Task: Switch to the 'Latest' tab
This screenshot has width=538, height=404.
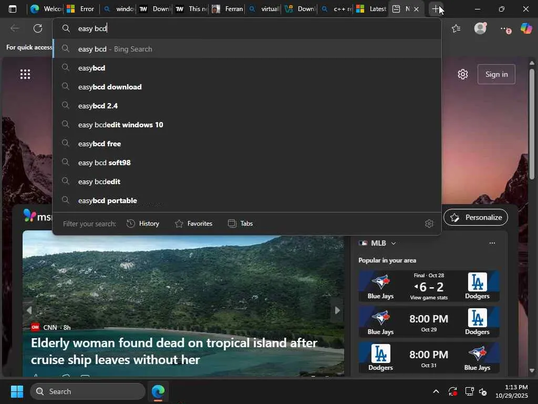Action: (371, 9)
